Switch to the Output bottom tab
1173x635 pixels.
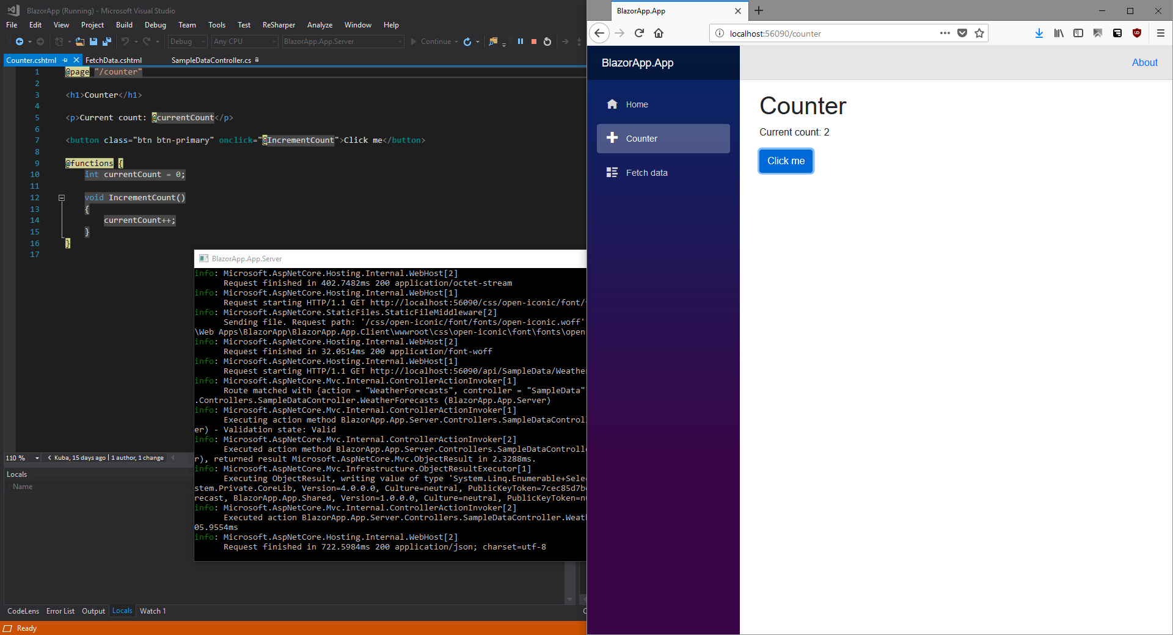(93, 611)
